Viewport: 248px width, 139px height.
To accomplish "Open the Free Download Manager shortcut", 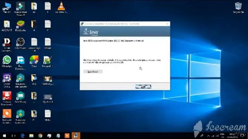I will [x=21, y=63].
